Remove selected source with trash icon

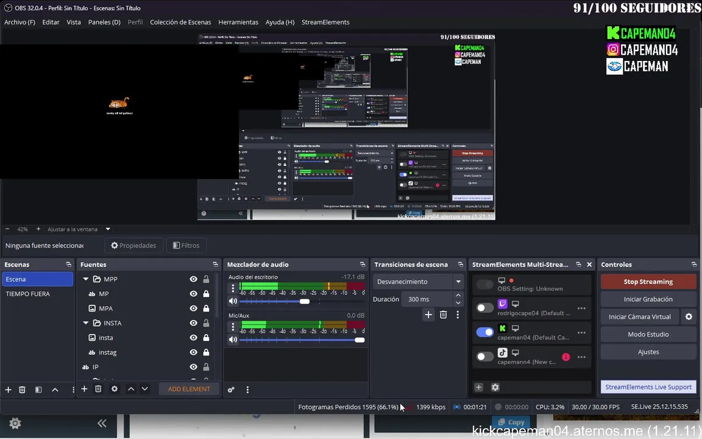tap(98, 389)
